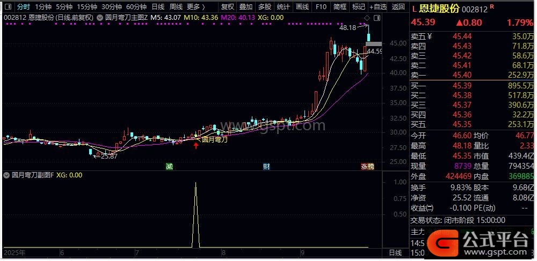537x261 pixels.
Task: Click the 现量 value 8739
Action: (464, 166)
